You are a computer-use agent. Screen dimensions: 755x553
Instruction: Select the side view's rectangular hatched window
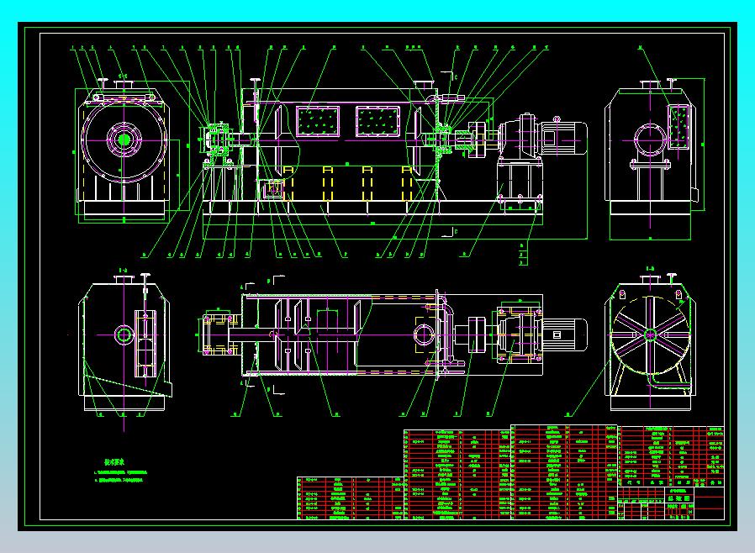coord(679,126)
